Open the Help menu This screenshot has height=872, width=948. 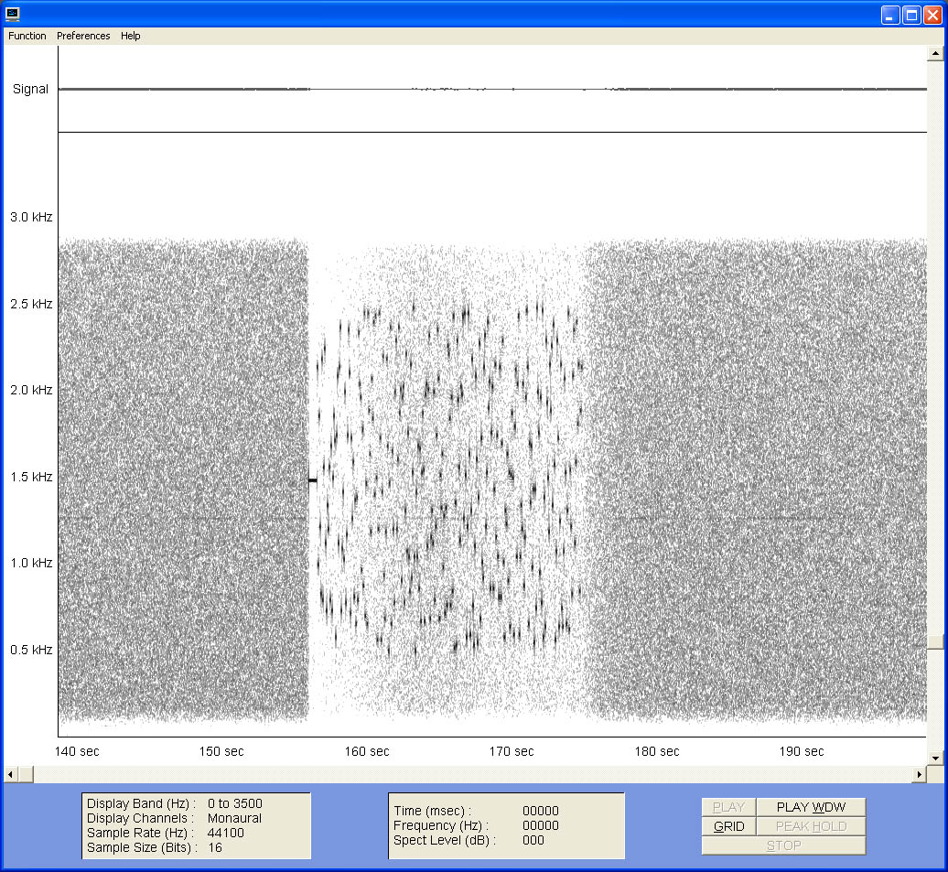click(131, 36)
